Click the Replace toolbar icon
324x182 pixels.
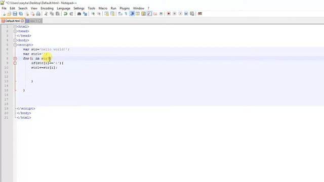pos(85,14)
